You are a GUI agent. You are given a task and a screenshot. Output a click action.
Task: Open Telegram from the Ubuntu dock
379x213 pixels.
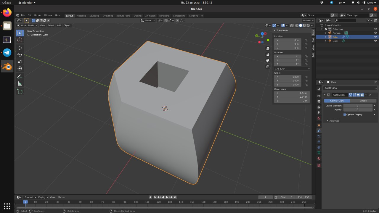click(x=7, y=53)
